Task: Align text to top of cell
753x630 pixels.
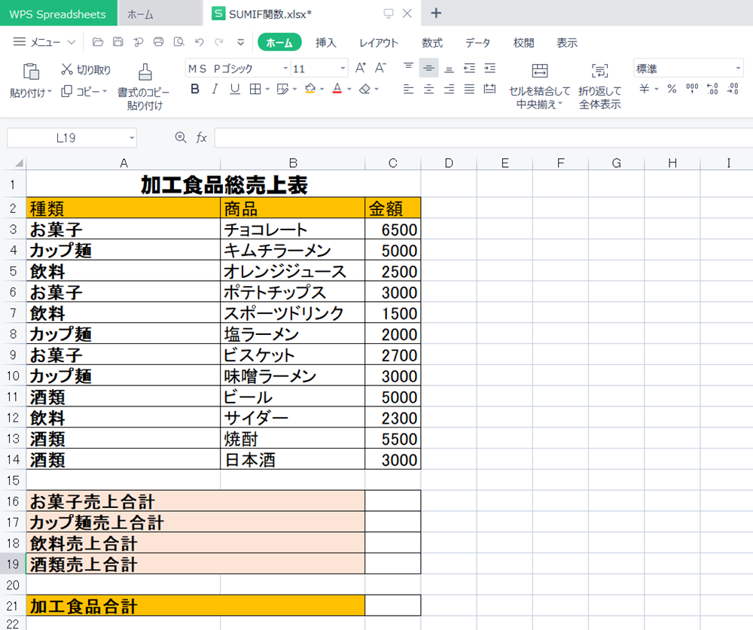Action: pyautogui.click(x=408, y=68)
